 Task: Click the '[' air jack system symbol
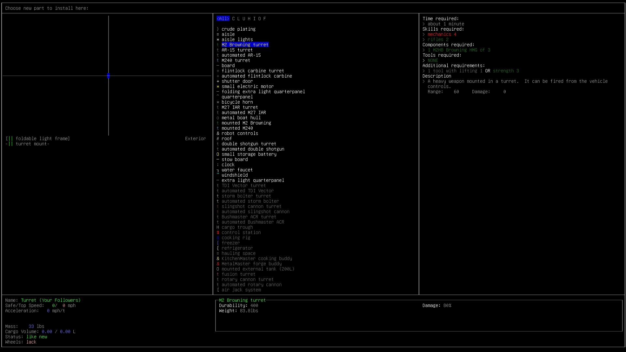218,290
